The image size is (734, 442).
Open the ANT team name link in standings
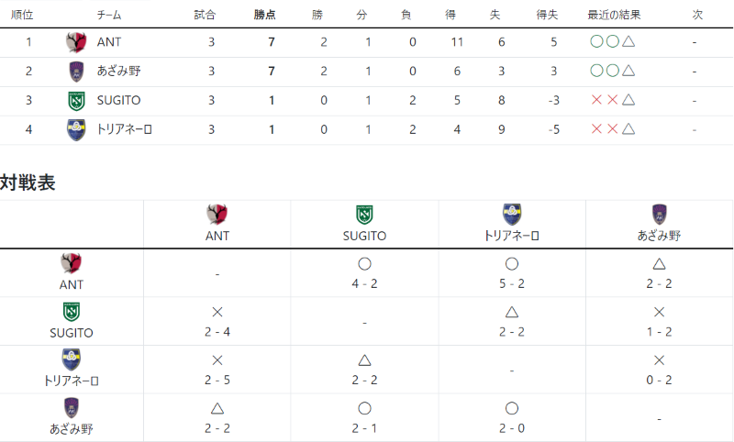(109, 42)
